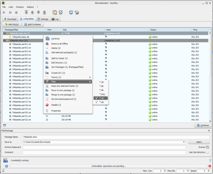Click the clipboard refresh toolbar icon
213x174 pixels.
tap(61, 12)
